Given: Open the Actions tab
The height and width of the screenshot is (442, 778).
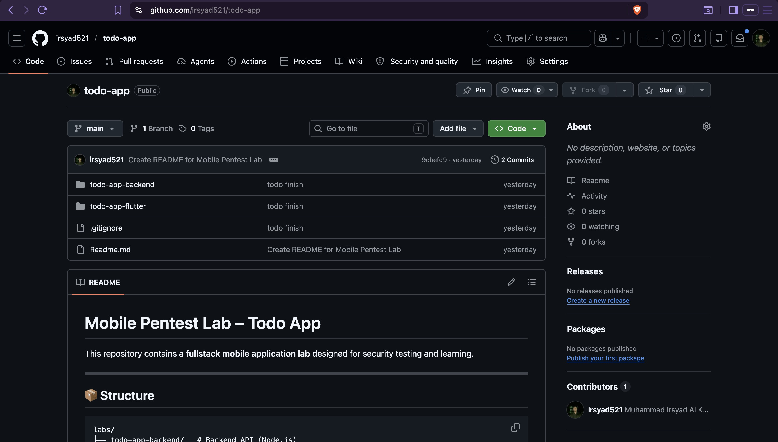Looking at the screenshot, I should [x=247, y=61].
